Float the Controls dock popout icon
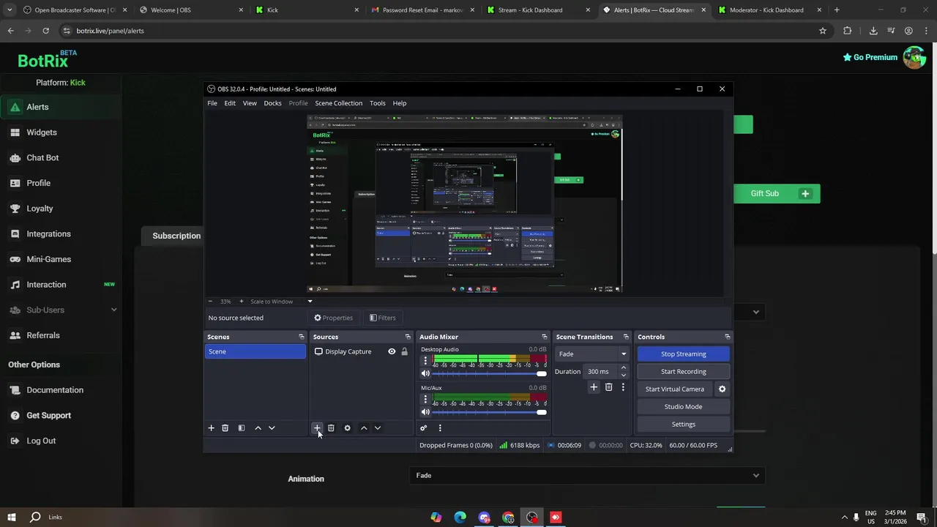Screen dimensions: 937x527 click(727, 337)
